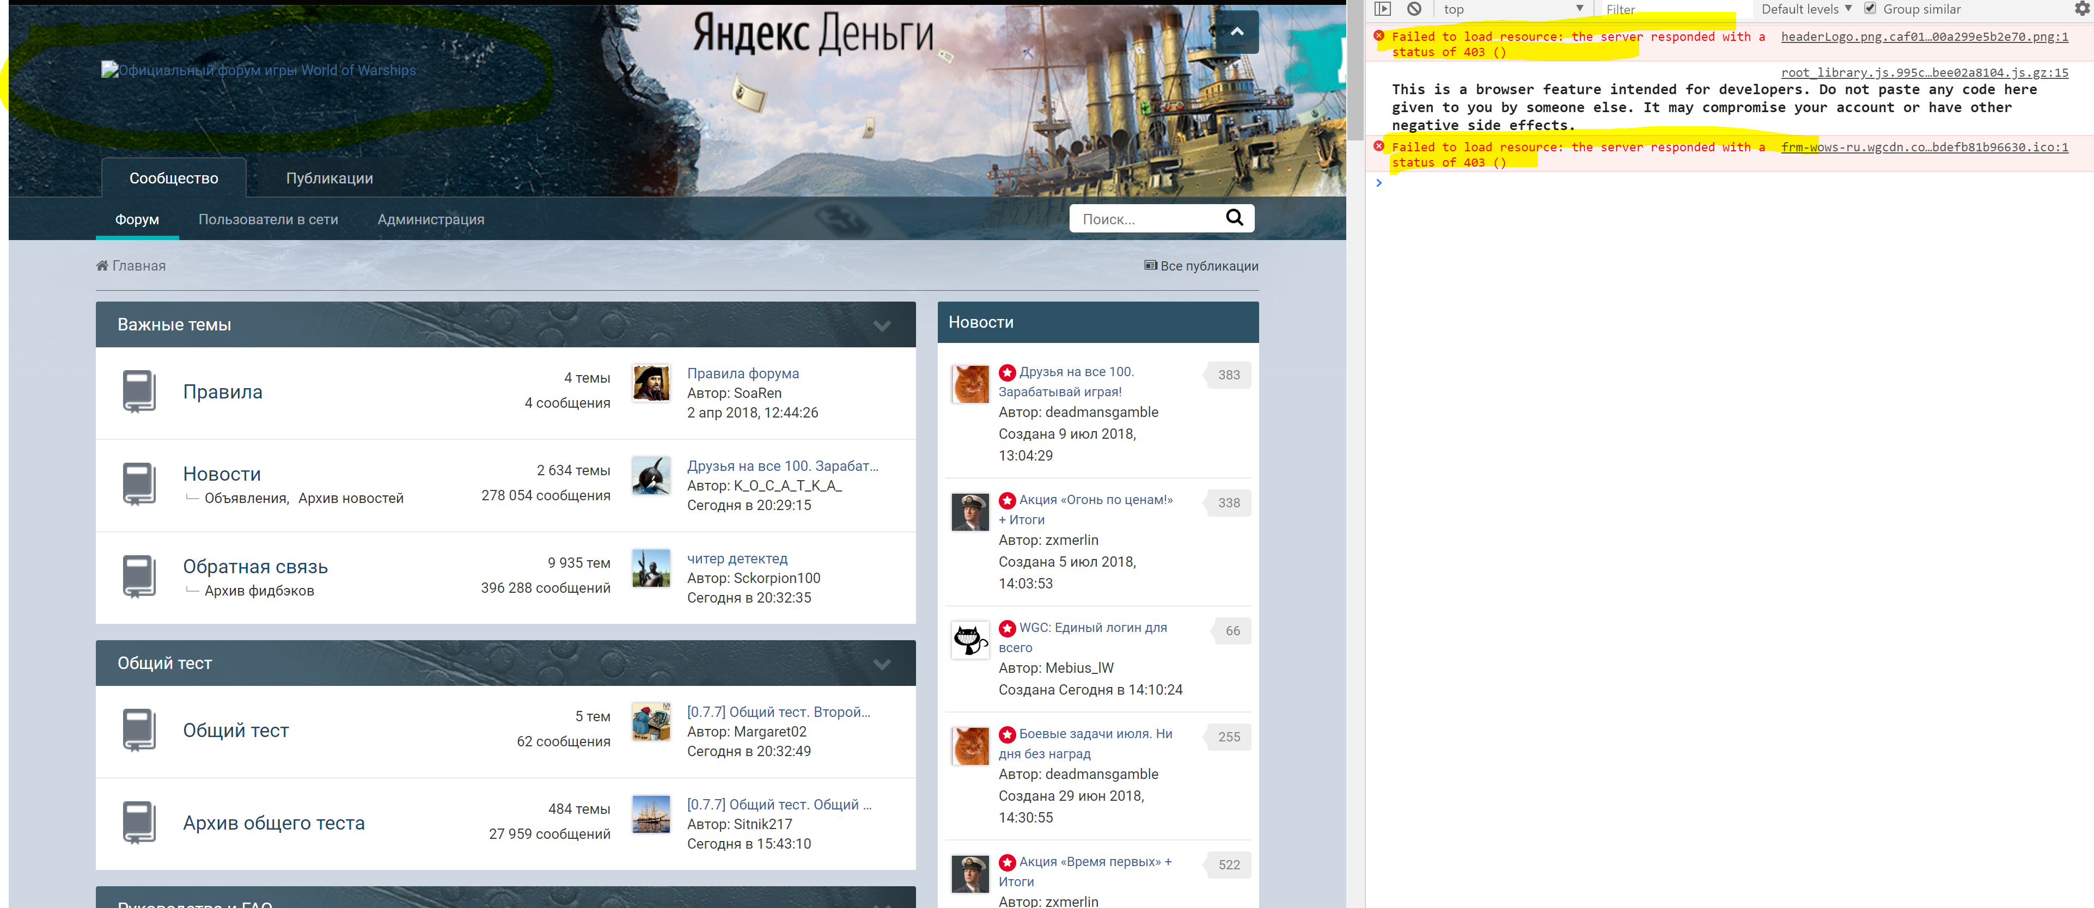
Task: Open the Обратная связь forum link
Action: (x=255, y=567)
